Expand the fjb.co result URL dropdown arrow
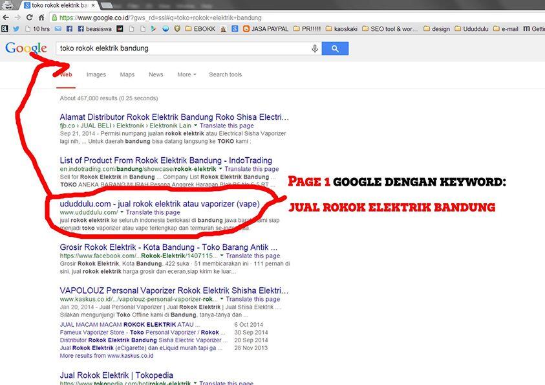Viewport: 545px width, 385px height. (195, 126)
